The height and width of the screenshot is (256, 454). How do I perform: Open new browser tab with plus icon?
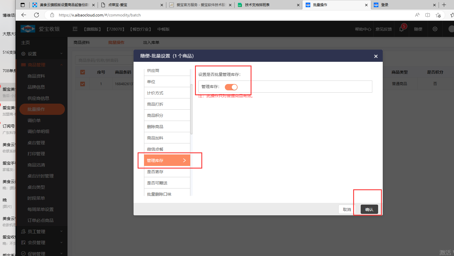[x=444, y=5]
